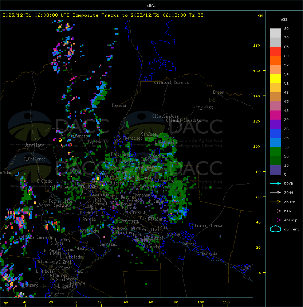Click the 'Potrerillos' map label
Image resolution: width=303 pixels, height=307 pixels.
click(x=61, y=201)
